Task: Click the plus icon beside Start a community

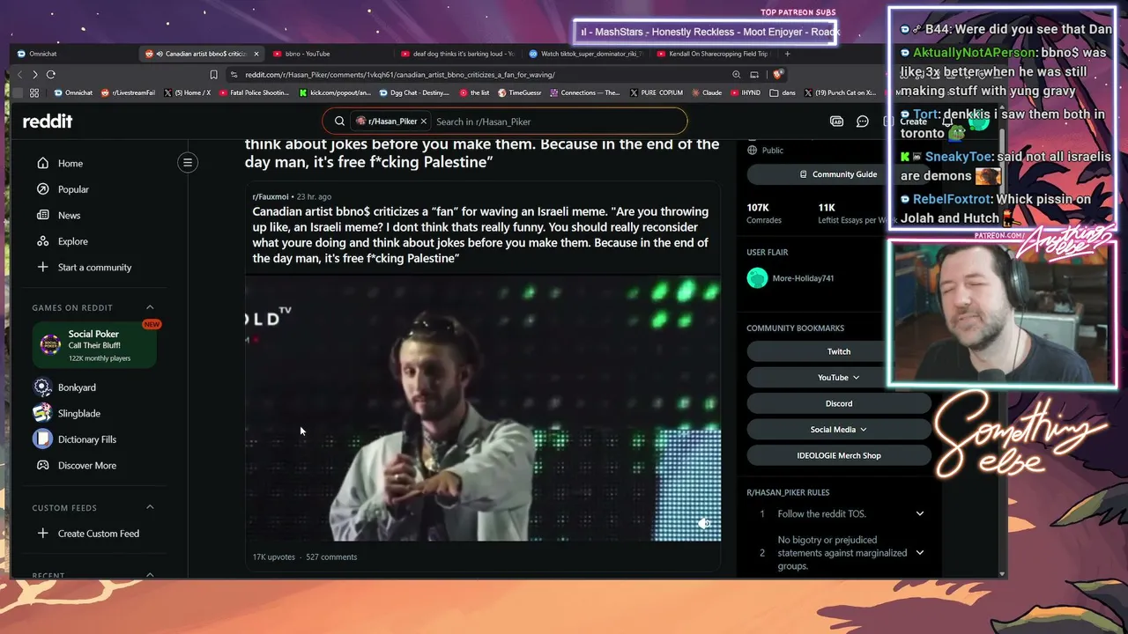Action: pos(42,267)
